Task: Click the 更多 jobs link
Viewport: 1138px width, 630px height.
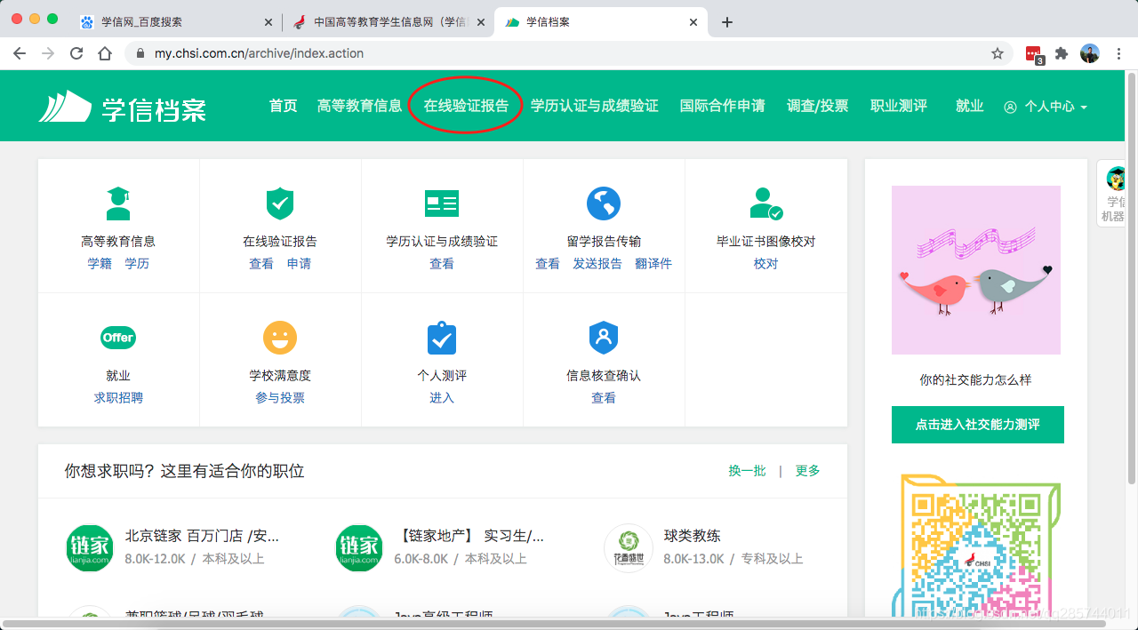Action: 807,471
